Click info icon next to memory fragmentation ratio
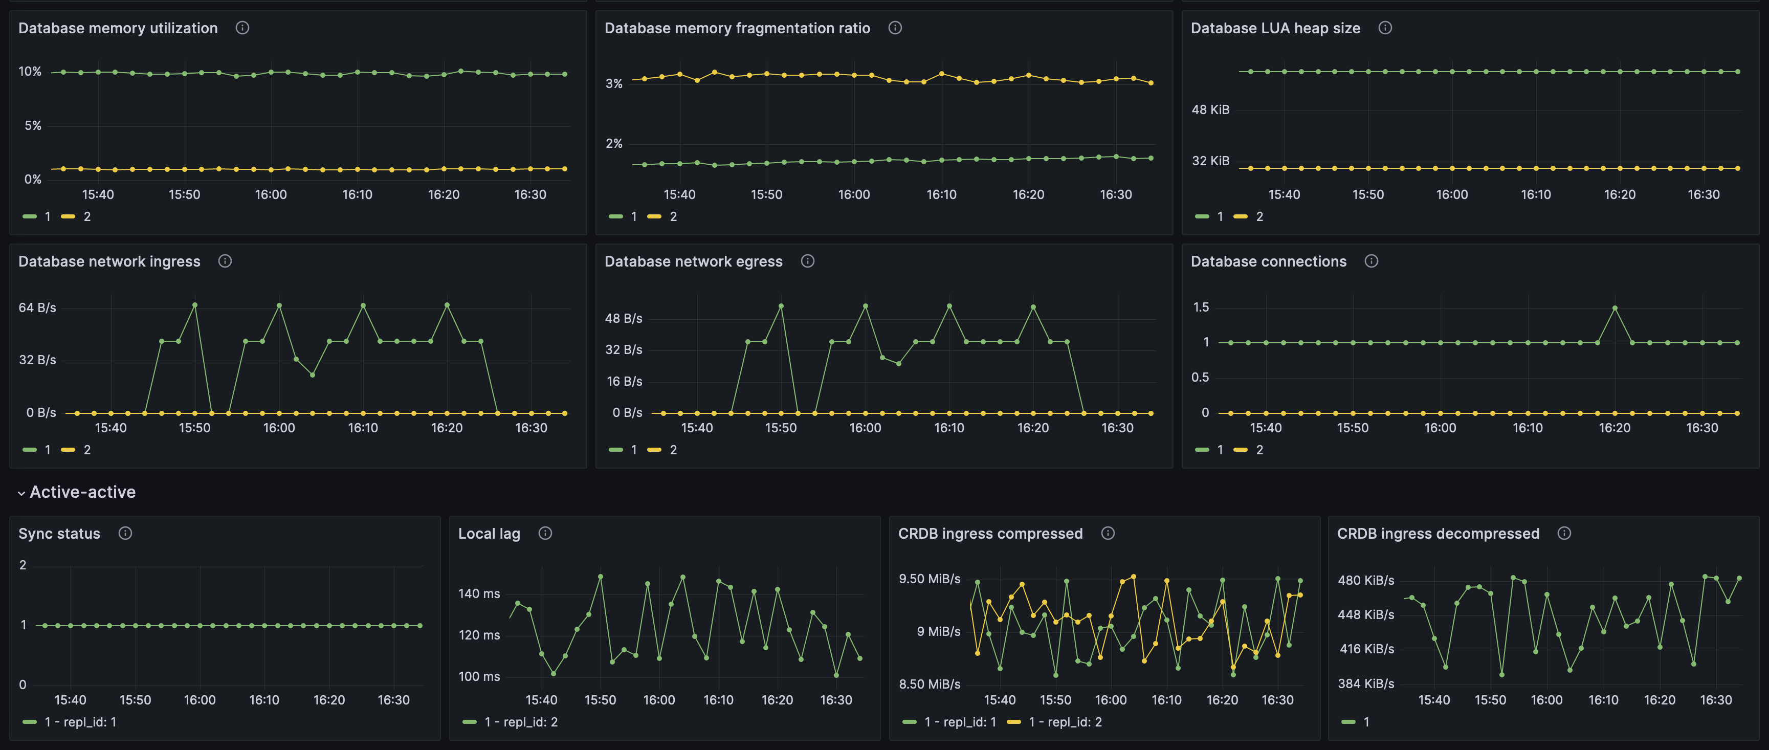 (x=895, y=28)
